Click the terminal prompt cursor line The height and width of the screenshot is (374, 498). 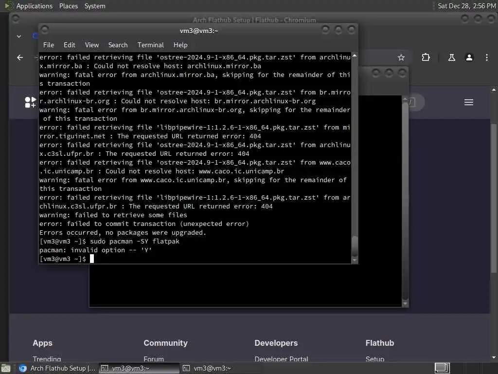(x=67, y=259)
